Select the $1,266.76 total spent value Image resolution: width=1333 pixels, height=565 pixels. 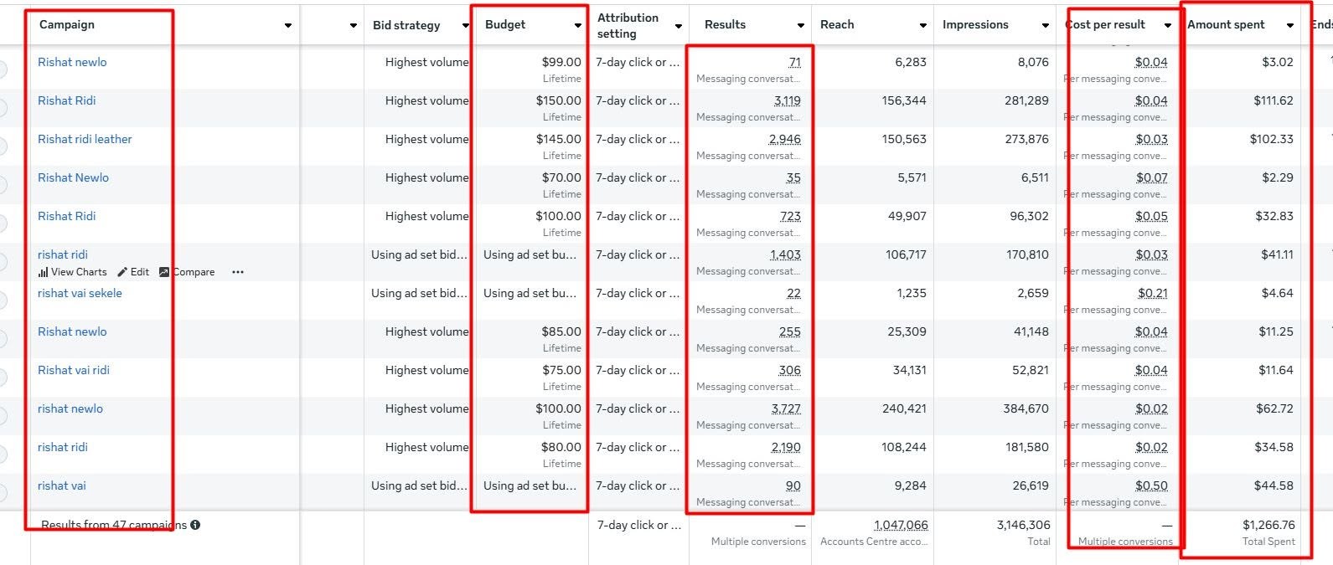(1268, 525)
